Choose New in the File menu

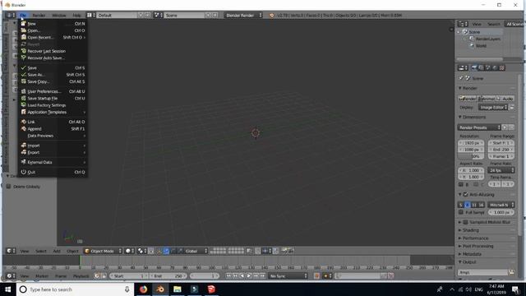click(53, 24)
